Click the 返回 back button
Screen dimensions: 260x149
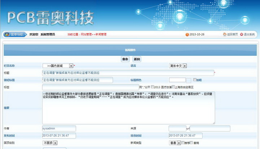coord(137,59)
